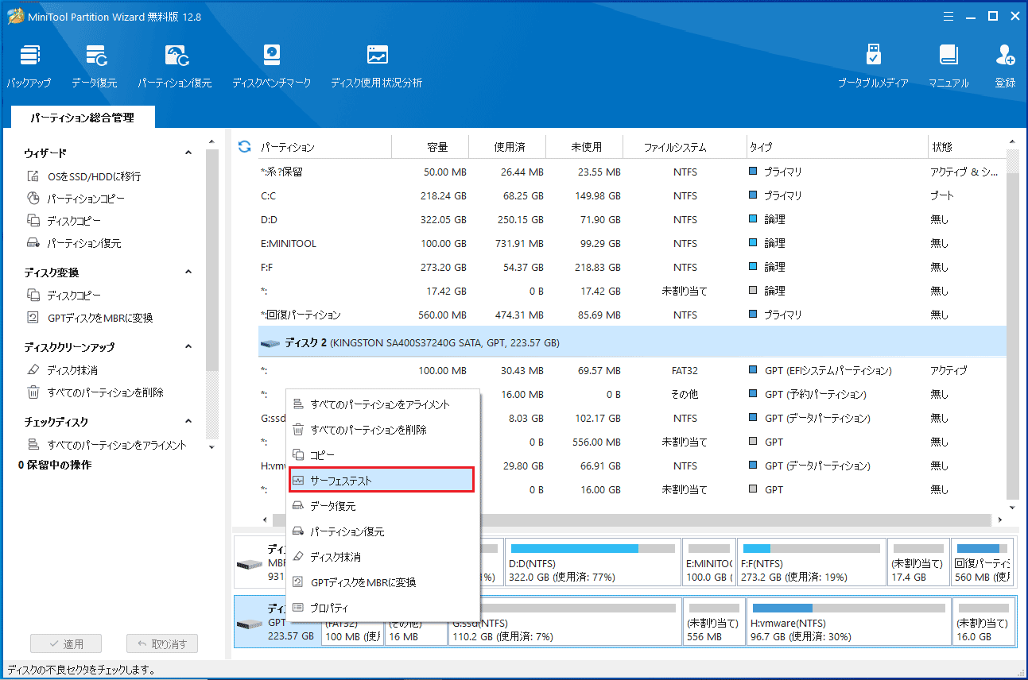Select the ディスク 2 KINGSTON header row
Image resolution: width=1028 pixels, height=680 pixels.
point(632,343)
